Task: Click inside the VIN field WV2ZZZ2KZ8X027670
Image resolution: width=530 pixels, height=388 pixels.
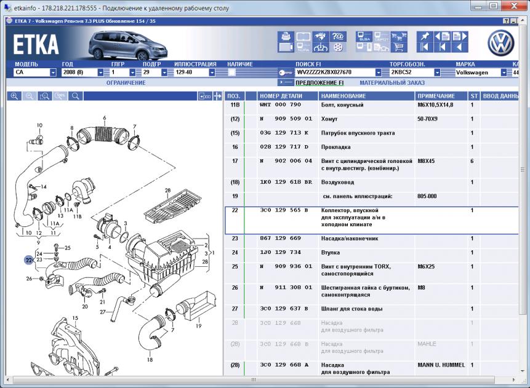Action: coord(335,73)
